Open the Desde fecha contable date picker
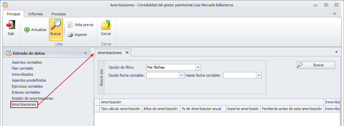Viewport: 344px width, 126px height. 181,76
